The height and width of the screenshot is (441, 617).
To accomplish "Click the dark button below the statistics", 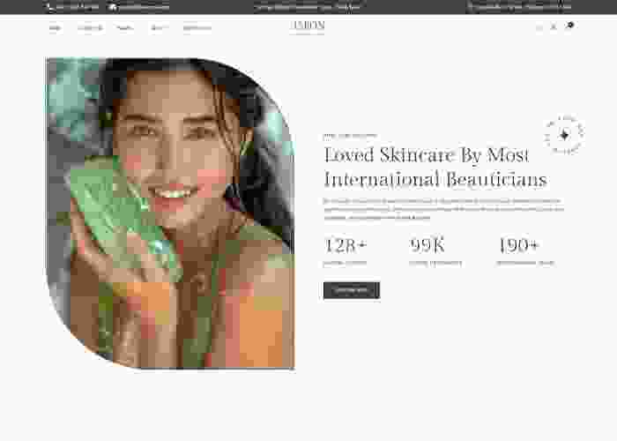I will pos(351,290).
